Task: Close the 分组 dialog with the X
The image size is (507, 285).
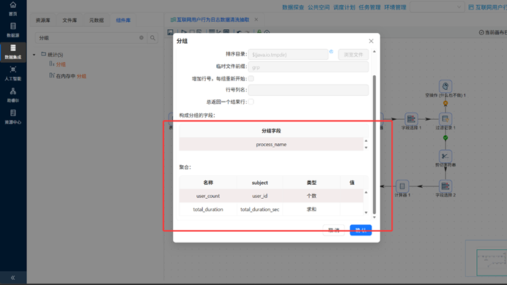Action: coord(371,41)
